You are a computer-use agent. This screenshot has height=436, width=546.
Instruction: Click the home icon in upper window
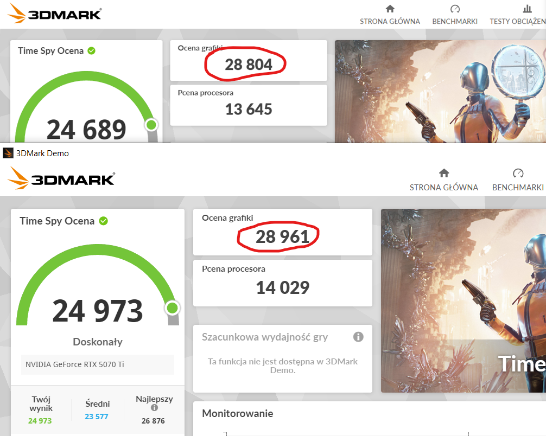point(390,9)
